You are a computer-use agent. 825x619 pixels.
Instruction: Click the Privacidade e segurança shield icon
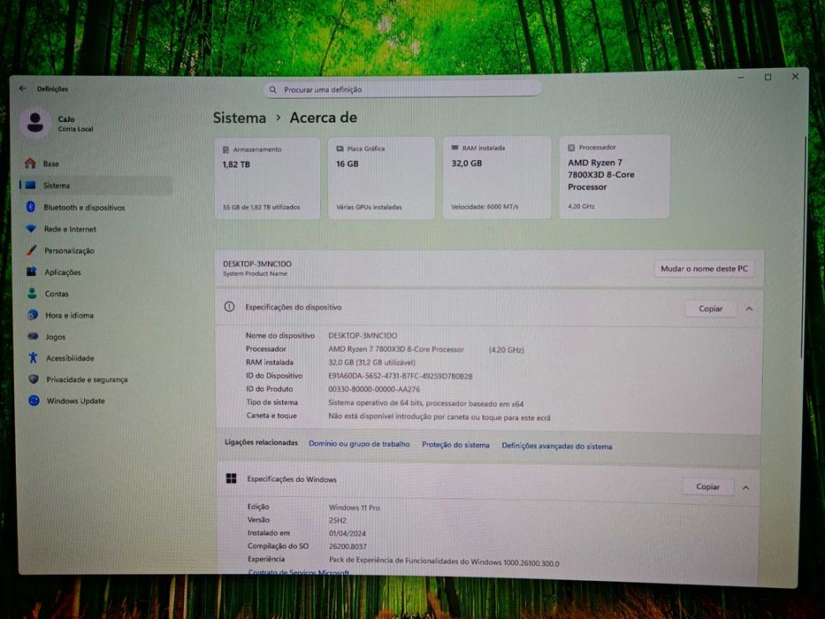click(34, 379)
